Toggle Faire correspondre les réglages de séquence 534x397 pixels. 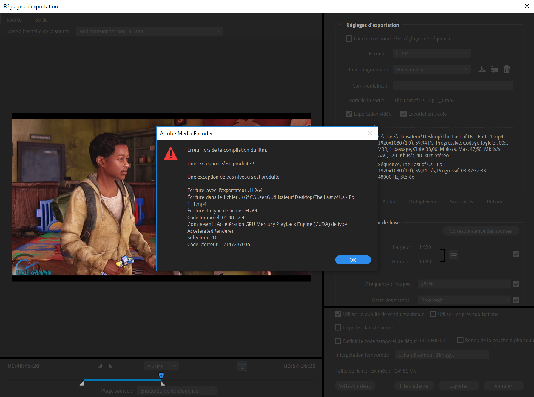[349, 39]
